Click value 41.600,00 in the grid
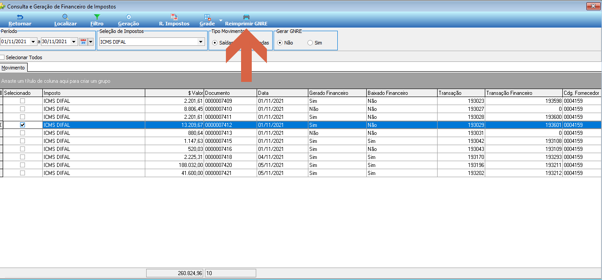Viewport: 602px width, 280px height. [x=174, y=173]
